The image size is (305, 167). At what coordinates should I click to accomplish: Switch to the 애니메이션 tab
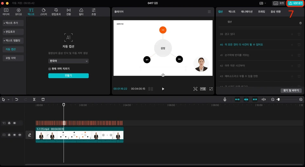pos(247,12)
